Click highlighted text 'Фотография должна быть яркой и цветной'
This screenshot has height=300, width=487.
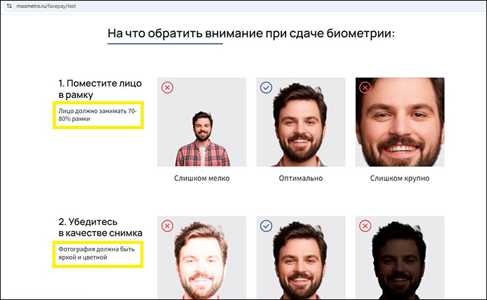[97, 253]
